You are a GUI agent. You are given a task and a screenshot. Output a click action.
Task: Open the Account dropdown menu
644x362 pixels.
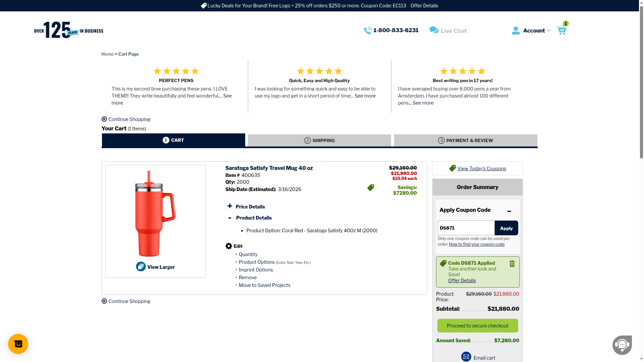(533, 31)
